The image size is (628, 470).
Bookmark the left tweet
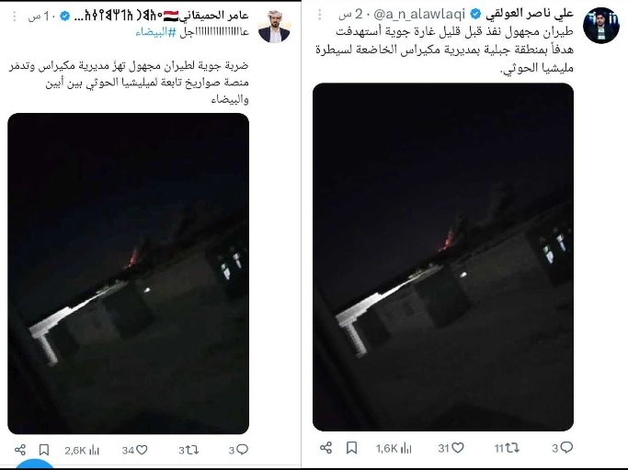(x=44, y=450)
